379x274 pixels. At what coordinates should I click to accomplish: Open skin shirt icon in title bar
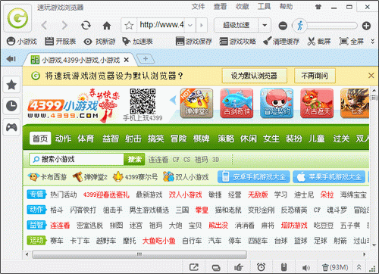[318, 7]
